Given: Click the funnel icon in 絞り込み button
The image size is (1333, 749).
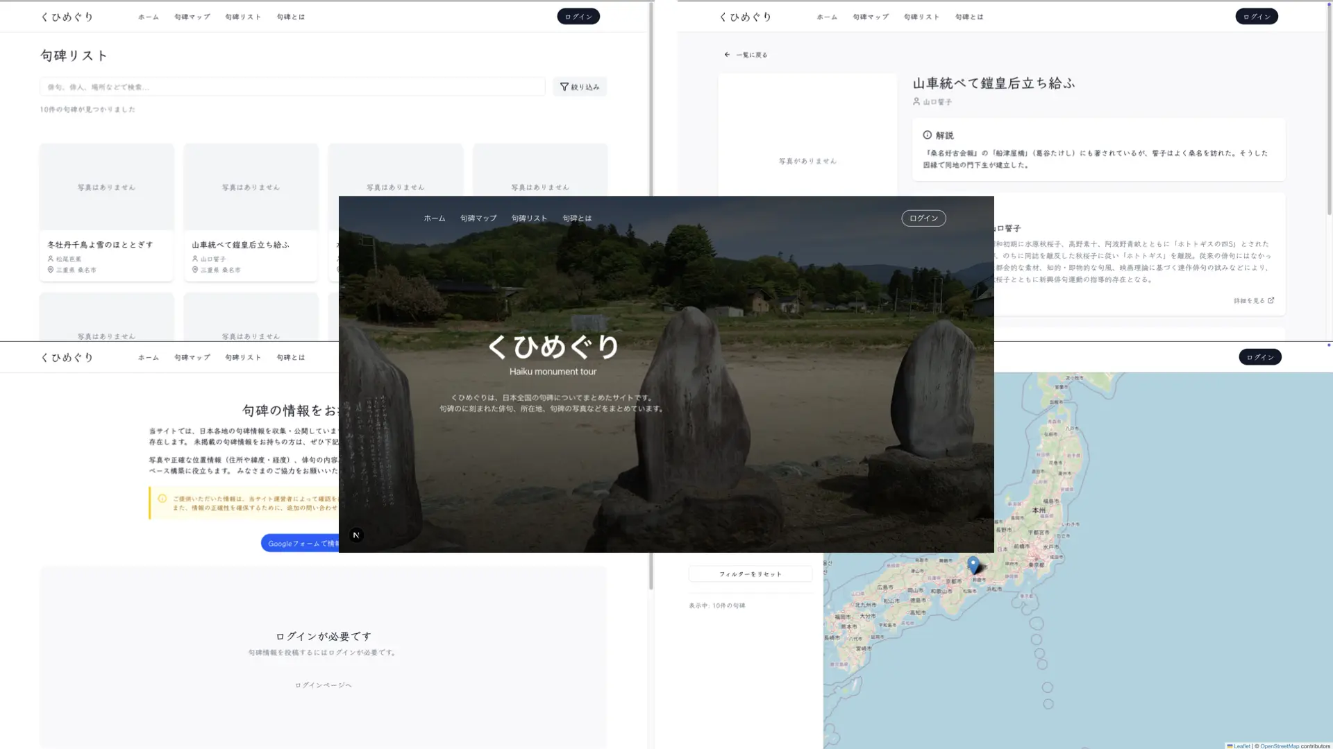Looking at the screenshot, I should pos(564,87).
